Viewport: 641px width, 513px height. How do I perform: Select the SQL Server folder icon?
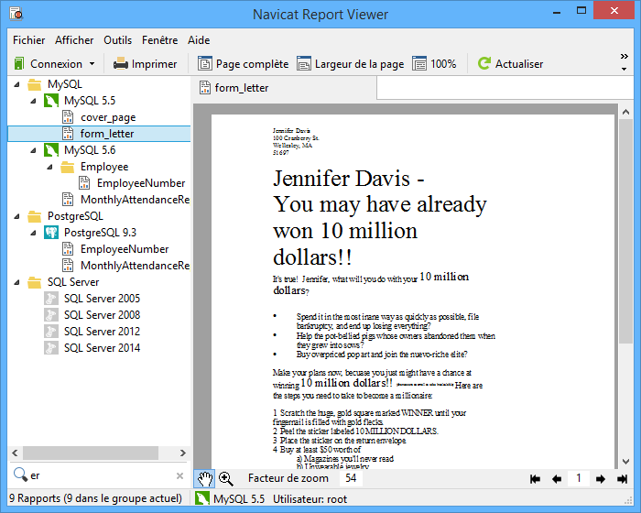pos(35,282)
